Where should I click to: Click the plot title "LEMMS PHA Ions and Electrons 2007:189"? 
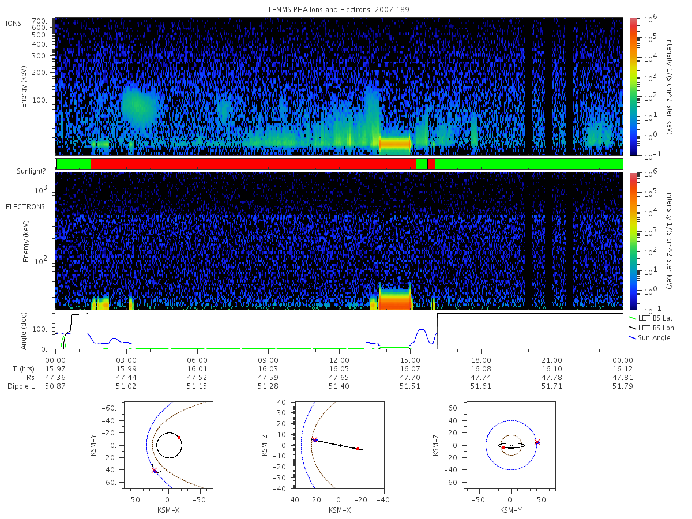(339, 10)
